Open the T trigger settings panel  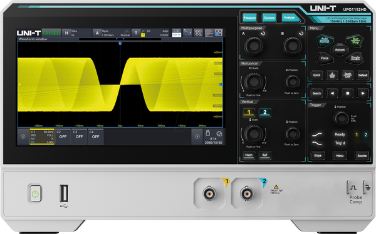point(151,33)
